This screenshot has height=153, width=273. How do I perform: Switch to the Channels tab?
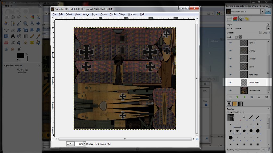pos(235,19)
